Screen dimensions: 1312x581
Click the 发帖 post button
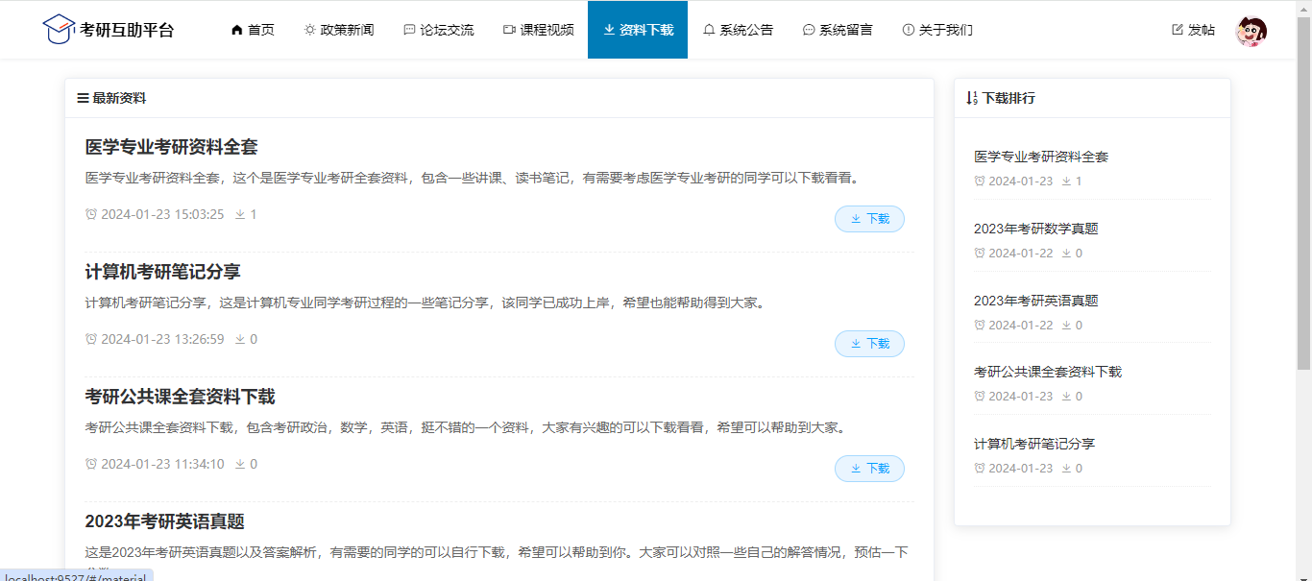click(x=1194, y=30)
